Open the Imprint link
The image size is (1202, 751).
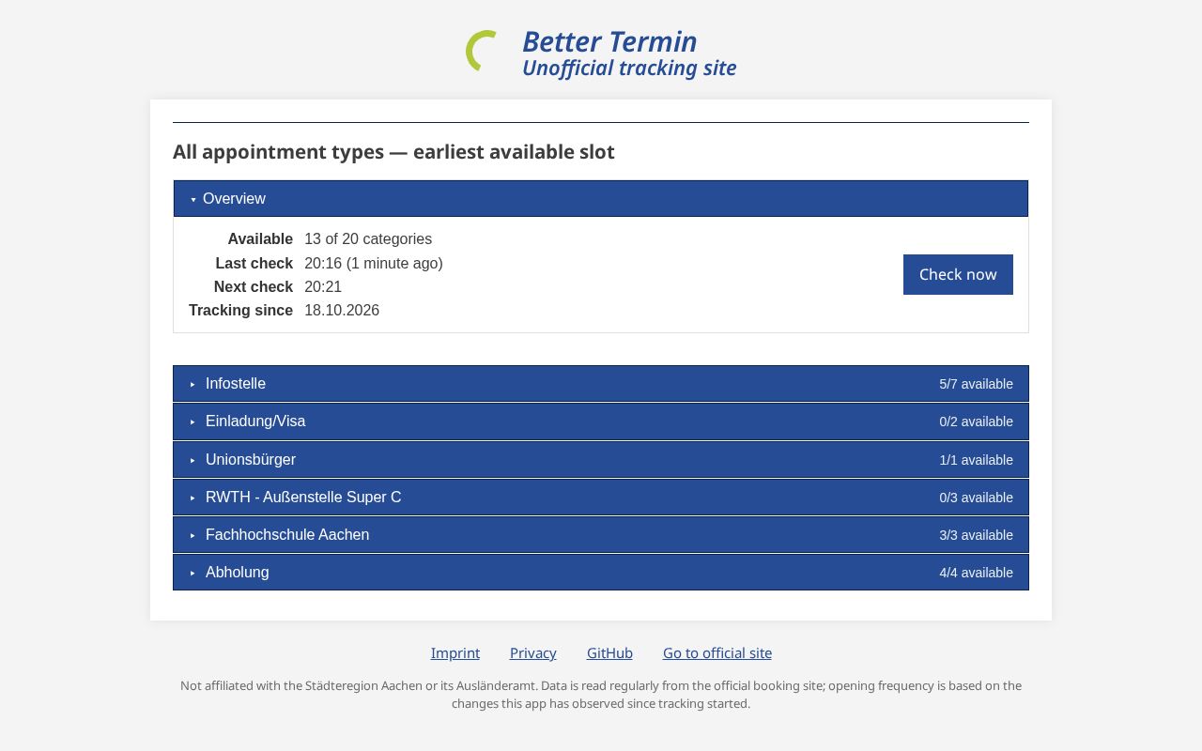455,653
